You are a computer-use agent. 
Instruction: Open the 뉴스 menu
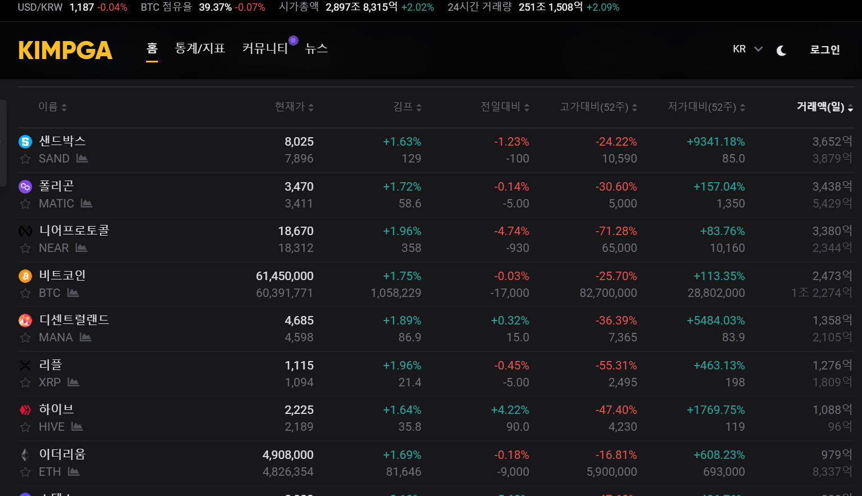(x=316, y=48)
